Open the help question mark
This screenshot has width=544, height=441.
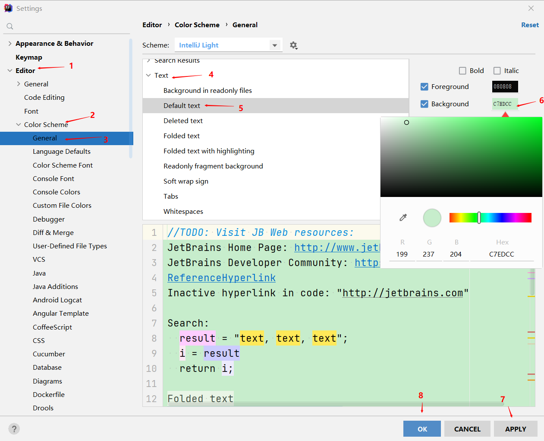tap(14, 429)
